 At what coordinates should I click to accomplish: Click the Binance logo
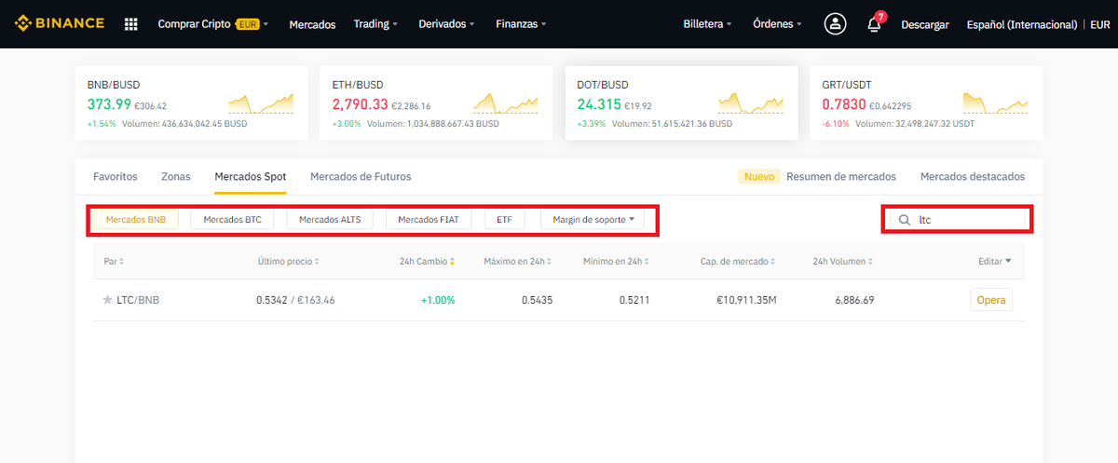pyautogui.click(x=60, y=23)
